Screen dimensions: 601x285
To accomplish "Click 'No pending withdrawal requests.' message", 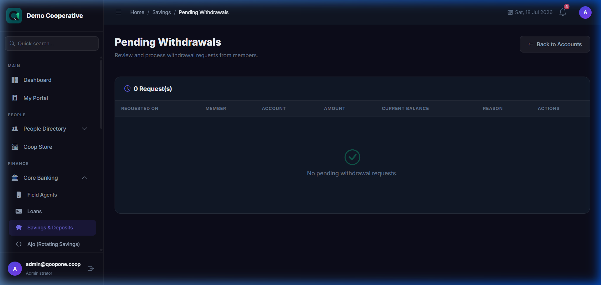I will pyautogui.click(x=352, y=173).
